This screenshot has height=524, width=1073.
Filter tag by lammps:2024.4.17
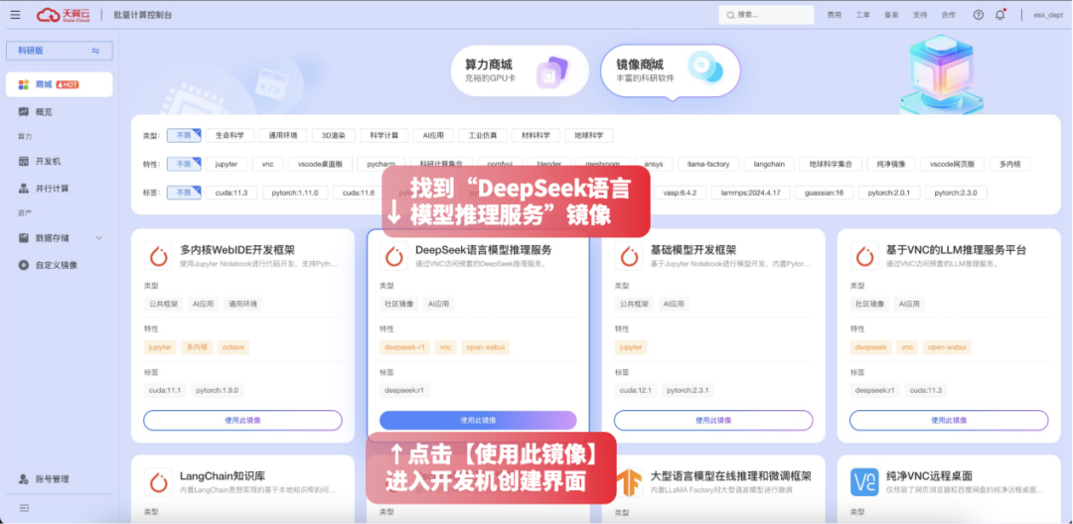tap(751, 193)
